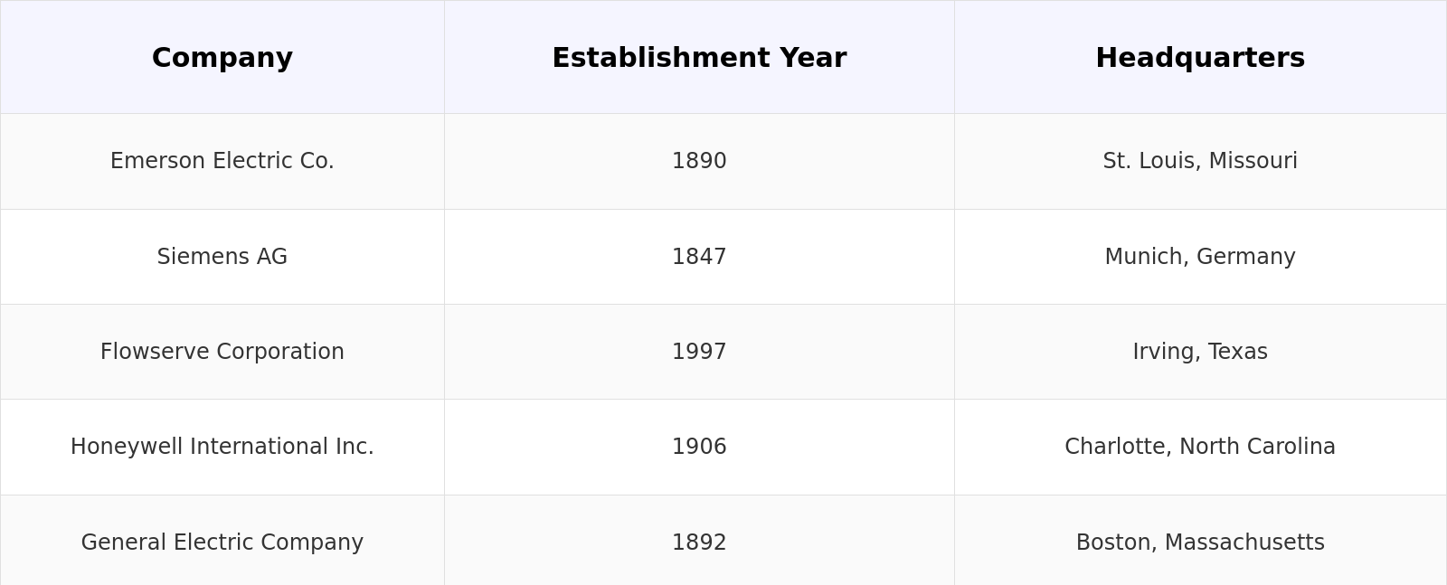Select the Siemens AG cell
Screen dimensions: 1447x585
click(x=222, y=257)
